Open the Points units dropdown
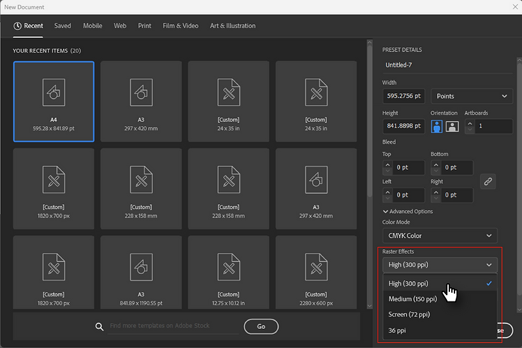Image resolution: width=522 pixels, height=348 pixels. click(472, 96)
